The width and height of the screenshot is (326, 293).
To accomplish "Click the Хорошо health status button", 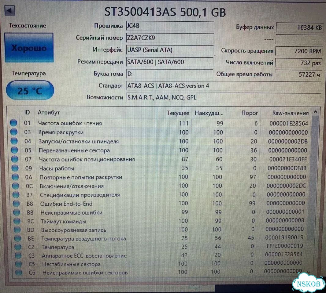I will click(x=29, y=48).
